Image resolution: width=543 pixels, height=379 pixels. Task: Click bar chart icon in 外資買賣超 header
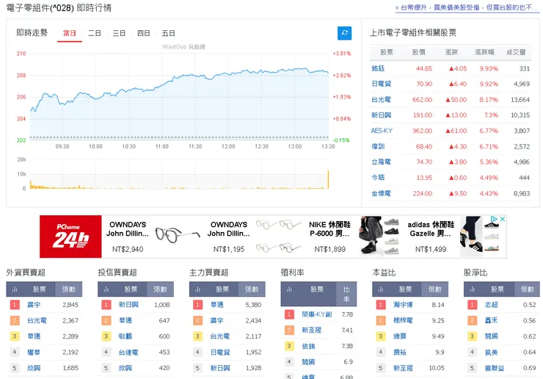[x=15, y=289]
